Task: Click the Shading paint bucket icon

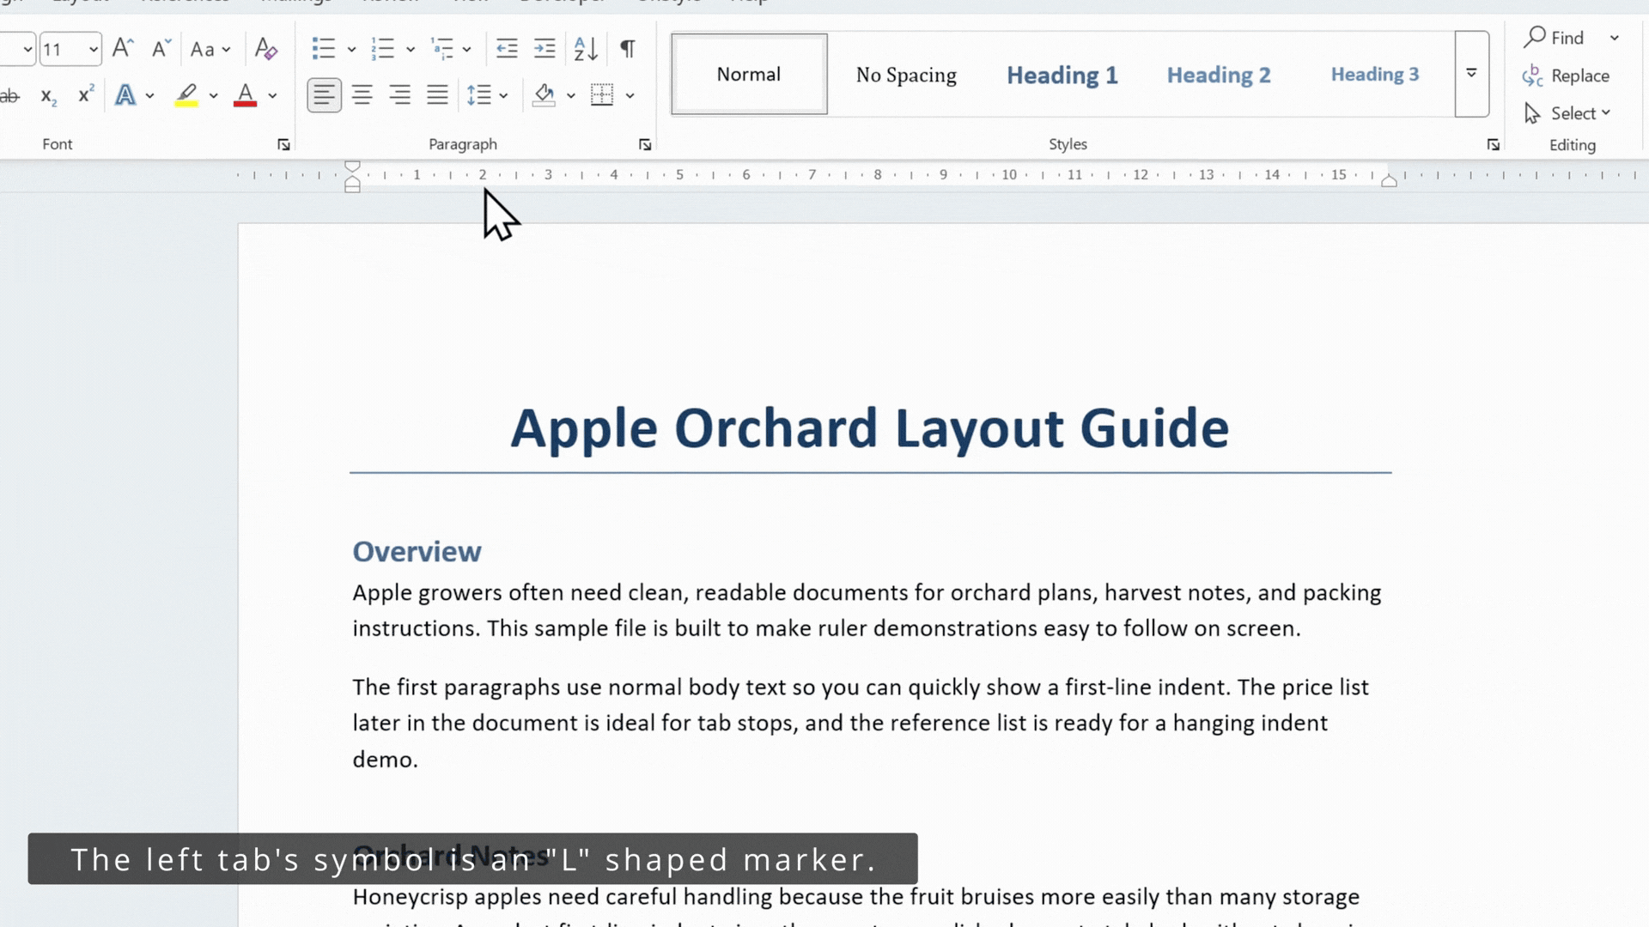Action: tap(544, 94)
